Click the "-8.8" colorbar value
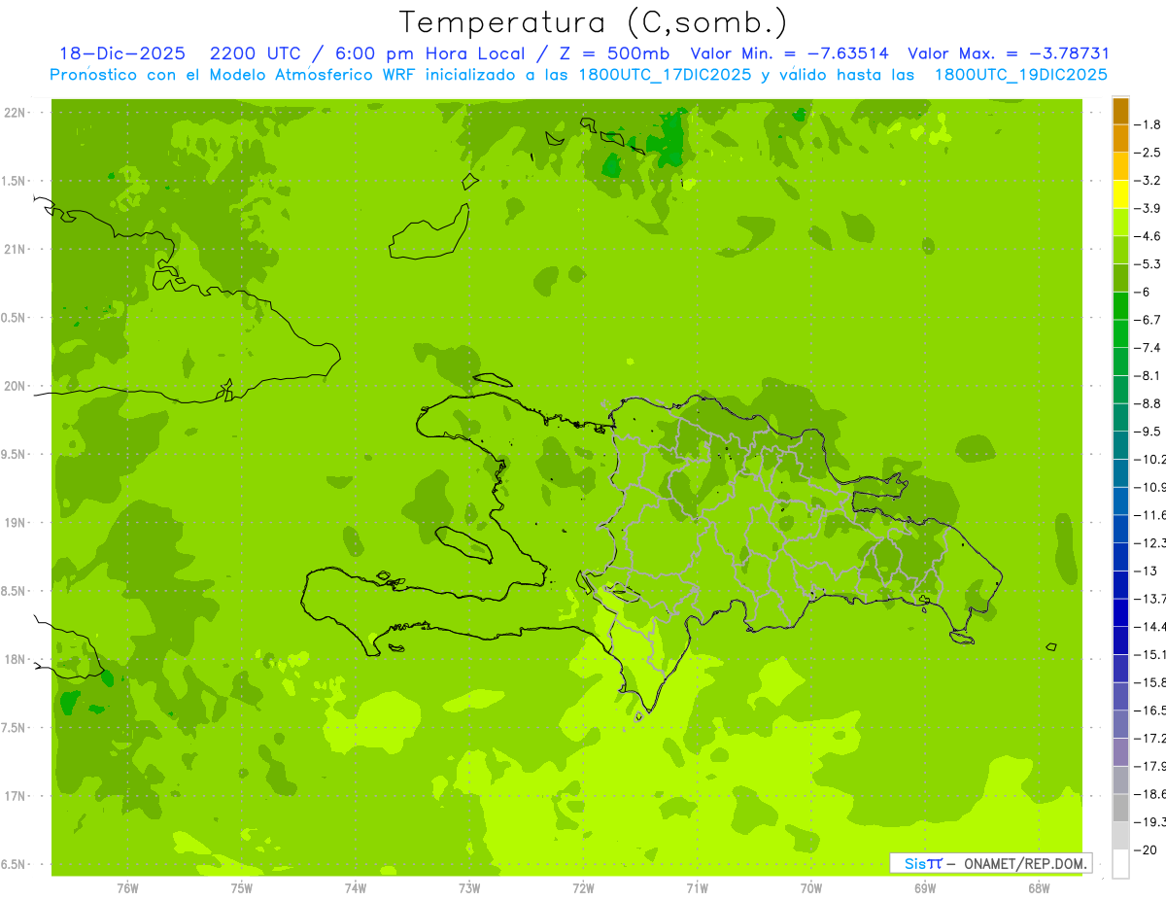 point(1148,403)
